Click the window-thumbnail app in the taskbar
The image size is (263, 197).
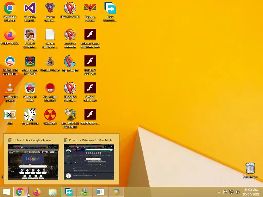100,192
